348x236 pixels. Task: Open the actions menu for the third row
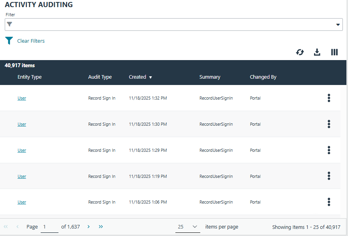[x=329, y=150]
